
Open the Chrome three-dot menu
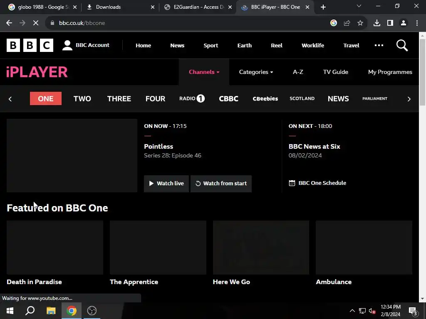417,23
